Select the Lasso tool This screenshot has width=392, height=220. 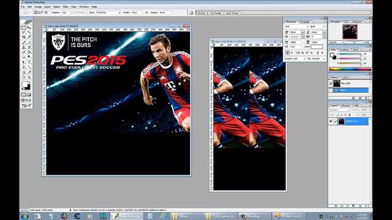click(23, 32)
